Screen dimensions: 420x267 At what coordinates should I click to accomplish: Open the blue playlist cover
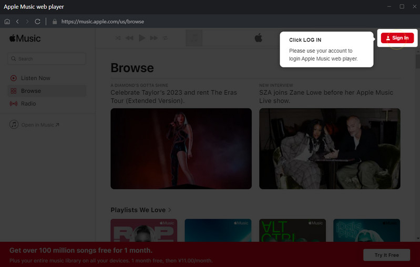coord(218,230)
